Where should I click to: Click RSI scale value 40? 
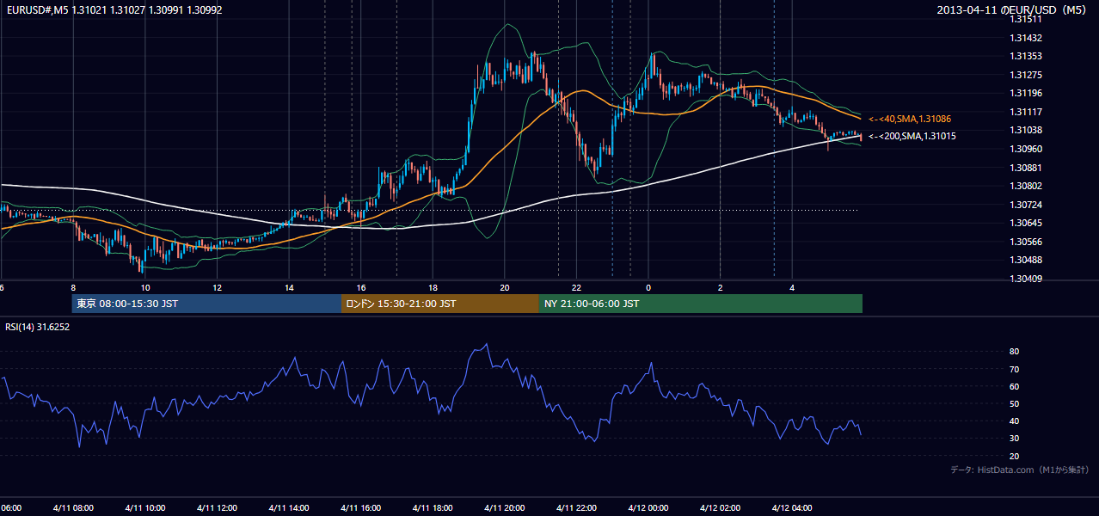point(1014,421)
